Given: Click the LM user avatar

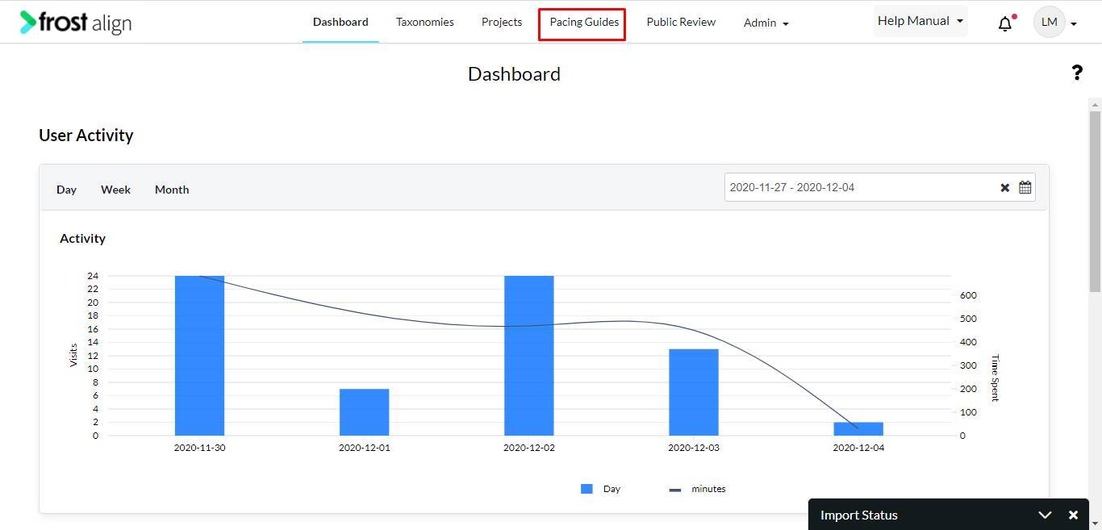Looking at the screenshot, I should coord(1050,23).
